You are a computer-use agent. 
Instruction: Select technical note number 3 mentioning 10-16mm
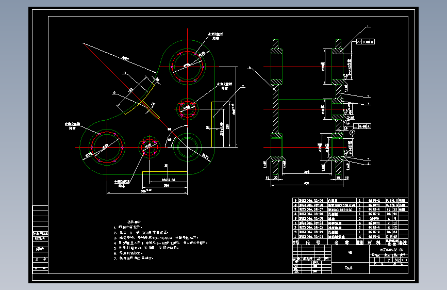tap(156, 238)
